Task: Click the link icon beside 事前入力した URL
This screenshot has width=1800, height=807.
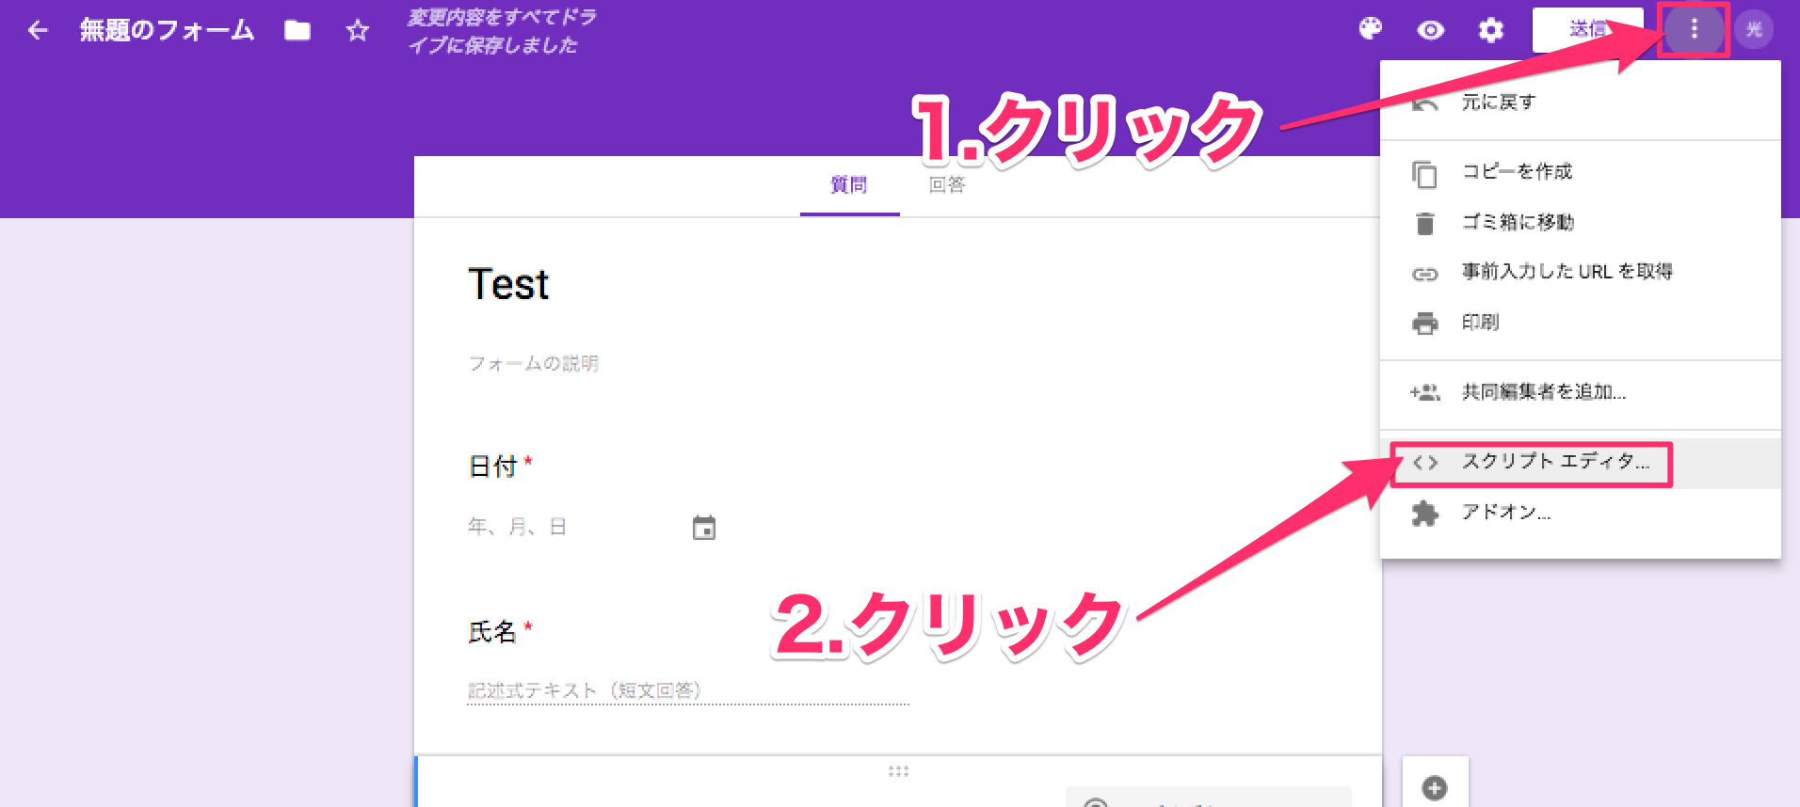Action: [1425, 274]
